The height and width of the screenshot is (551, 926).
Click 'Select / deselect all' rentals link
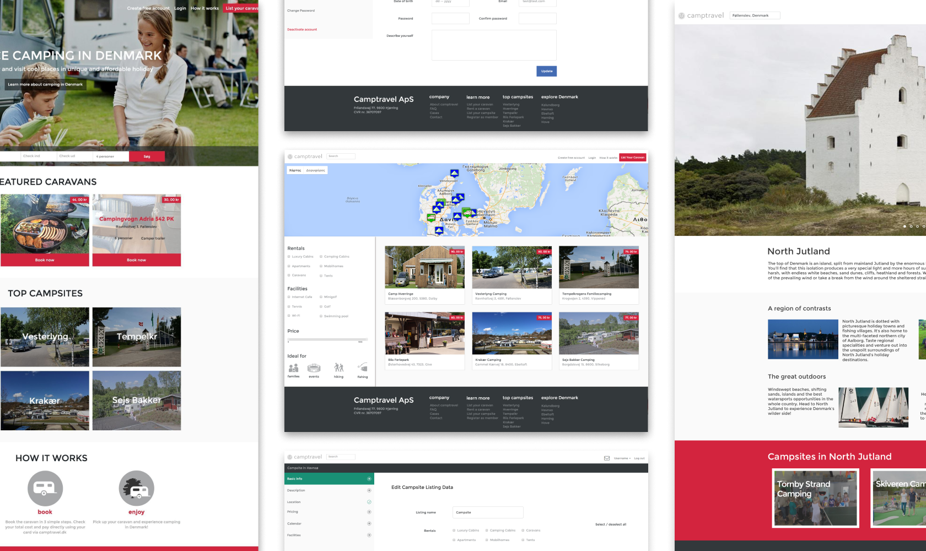(612, 524)
